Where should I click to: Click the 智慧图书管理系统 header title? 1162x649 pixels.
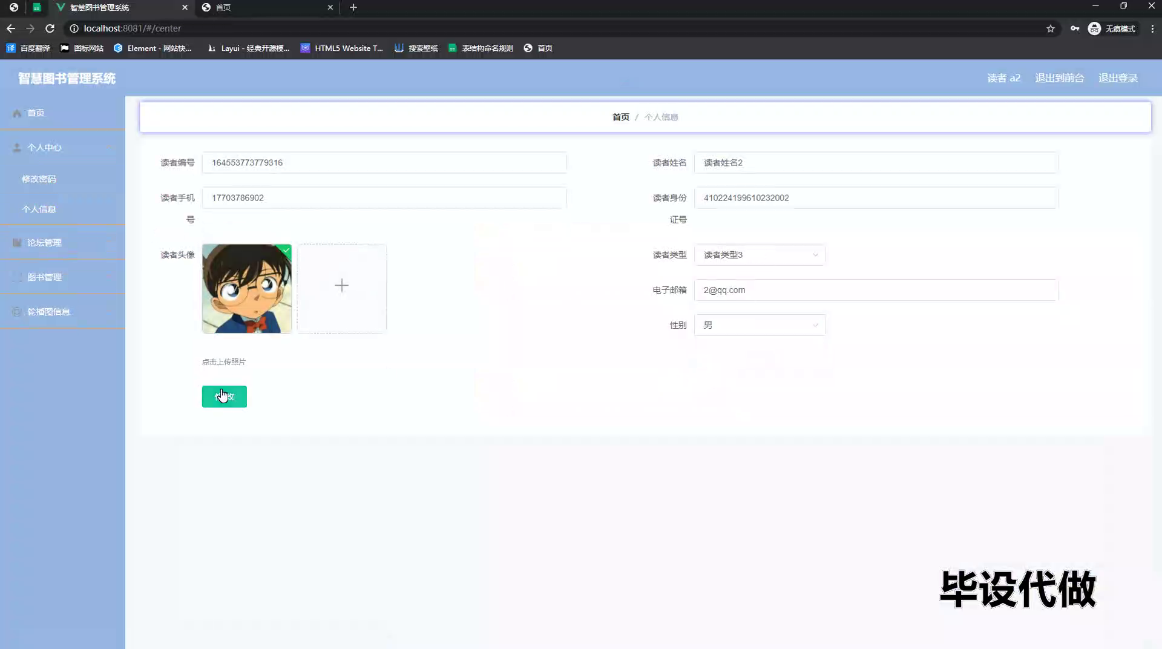click(x=67, y=78)
